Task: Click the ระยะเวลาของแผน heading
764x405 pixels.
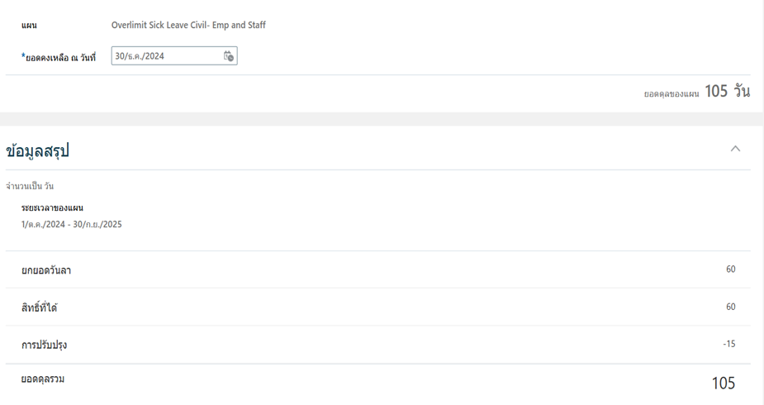Action: pos(52,208)
